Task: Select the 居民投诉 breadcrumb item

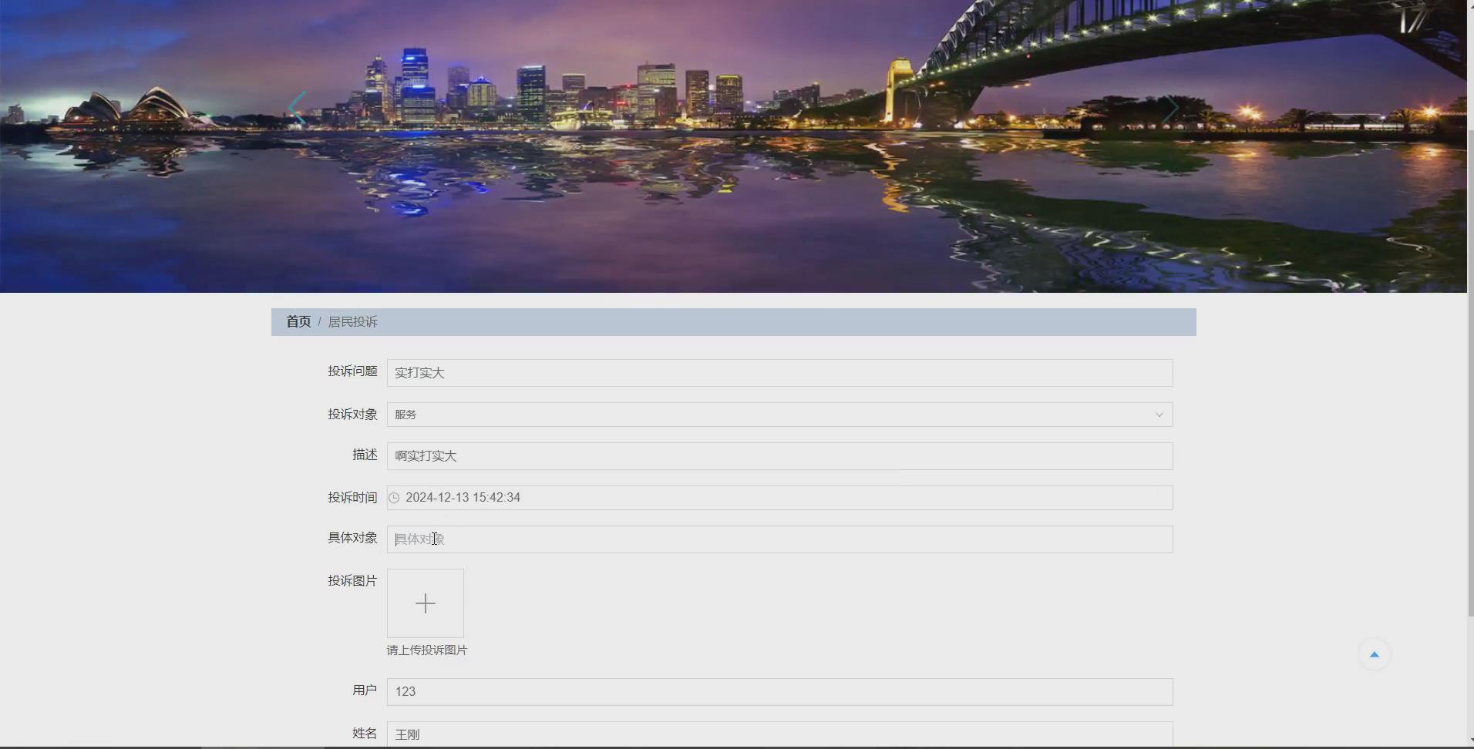Action: [354, 321]
